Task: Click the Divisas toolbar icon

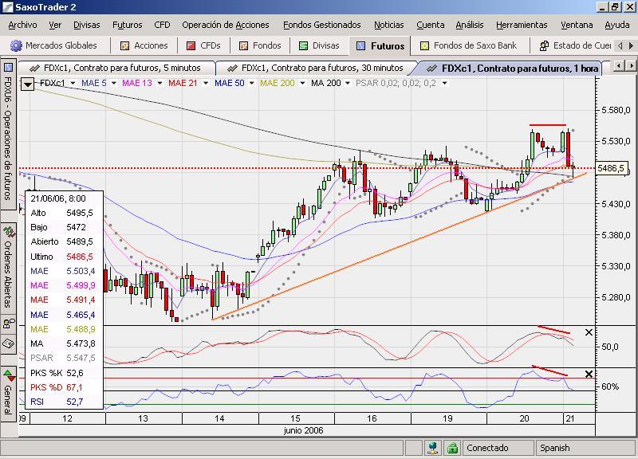Action: [304, 46]
